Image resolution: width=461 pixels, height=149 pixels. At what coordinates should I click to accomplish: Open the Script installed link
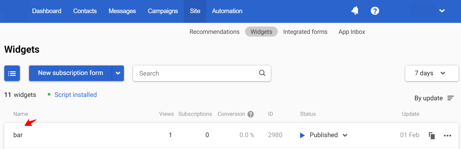[76, 95]
